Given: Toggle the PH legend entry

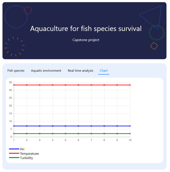Looking at the screenshot, I should [x=22, y=149].
